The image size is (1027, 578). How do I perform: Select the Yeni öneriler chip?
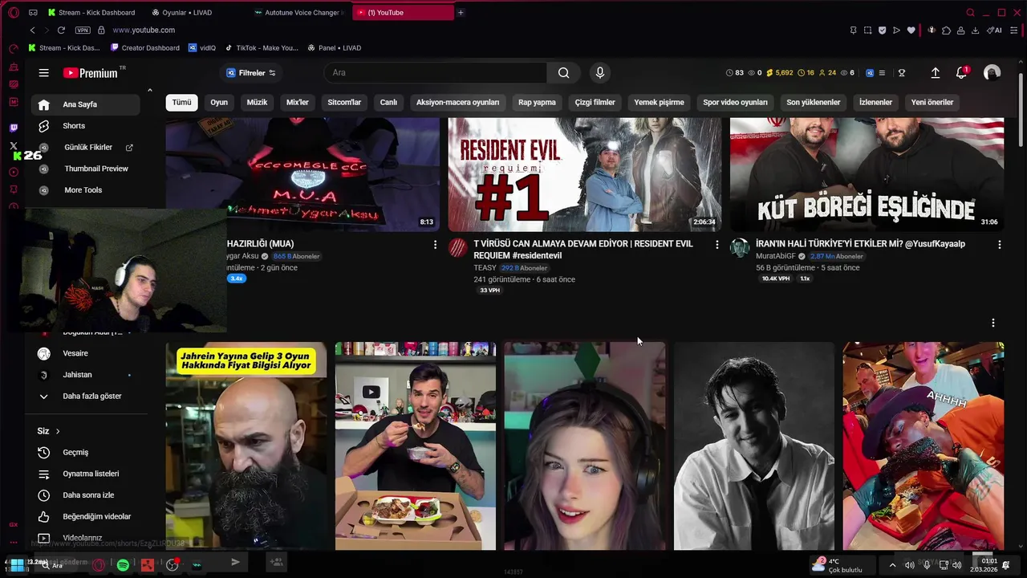click(x=932, y=103)
